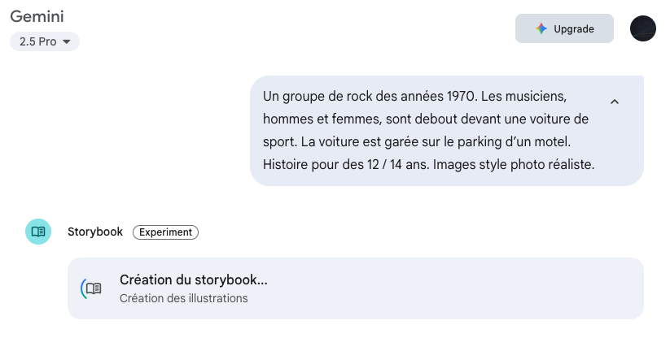This screenshot has width=670, height=338.
Task: Click the teal Storybook book icon
Action: pos(38,232)
